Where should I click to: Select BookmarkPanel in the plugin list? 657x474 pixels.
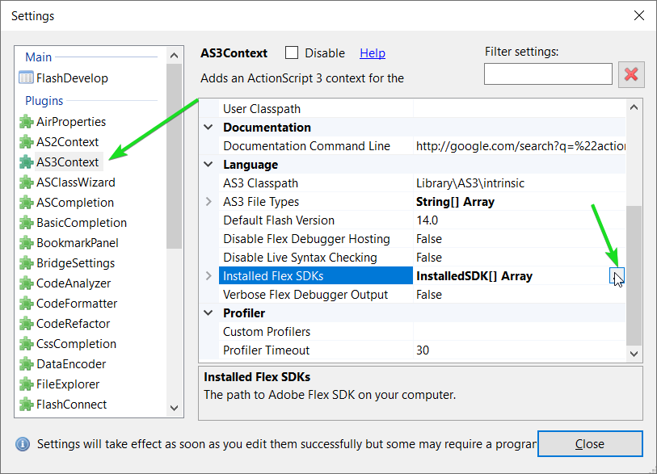tap(77, 243)
